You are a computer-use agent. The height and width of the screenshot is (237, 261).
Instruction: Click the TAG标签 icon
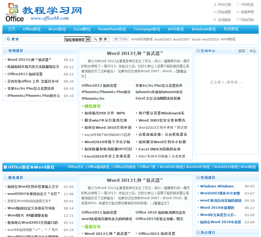[x=238, y=5]
